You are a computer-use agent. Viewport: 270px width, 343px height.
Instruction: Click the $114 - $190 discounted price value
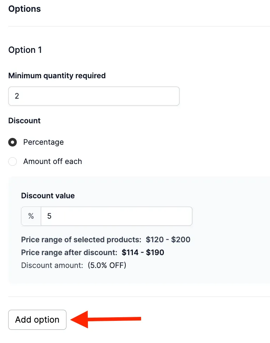[x=143, y=253]
